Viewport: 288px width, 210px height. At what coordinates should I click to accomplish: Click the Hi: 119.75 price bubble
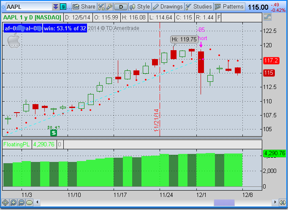pyautogui.click(x=184, y=39)
